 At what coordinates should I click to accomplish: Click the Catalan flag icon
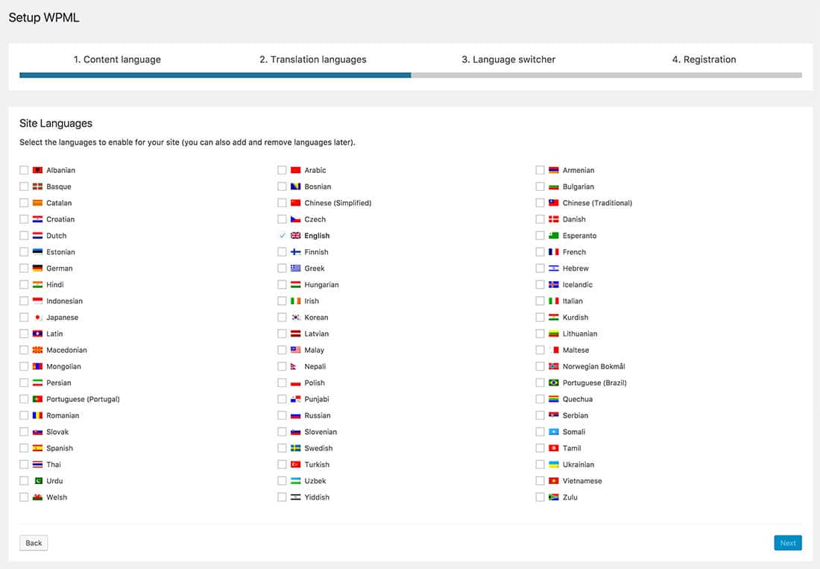[x=37, y=203]
